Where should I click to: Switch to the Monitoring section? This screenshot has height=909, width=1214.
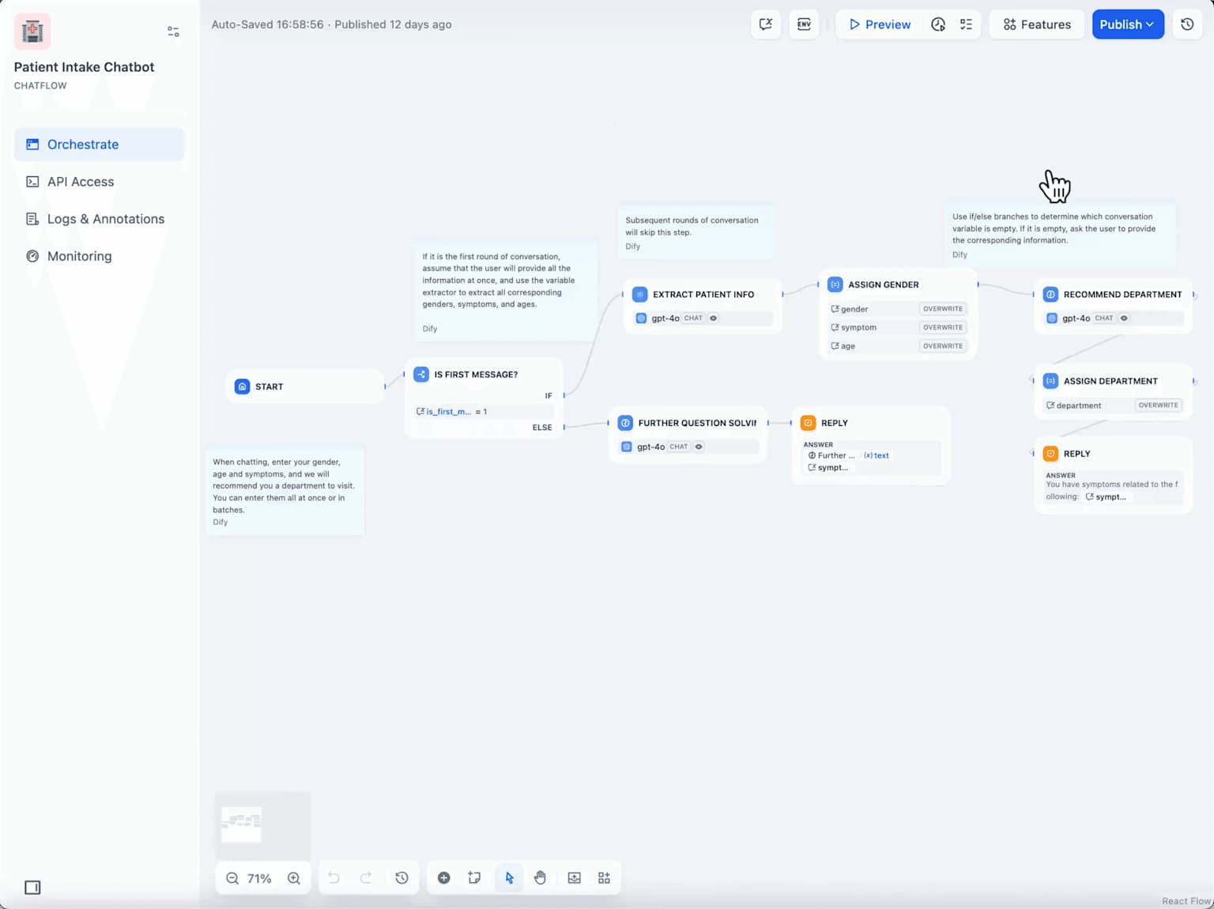point(79,256)
